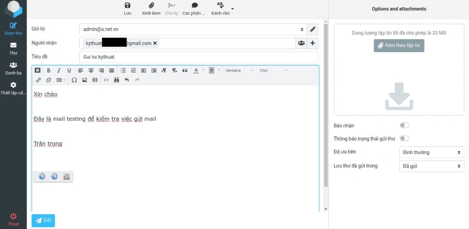The height and width of the screenshot is (229, 469).
Task: Toggle italic formatting
Action: point(59,70)
